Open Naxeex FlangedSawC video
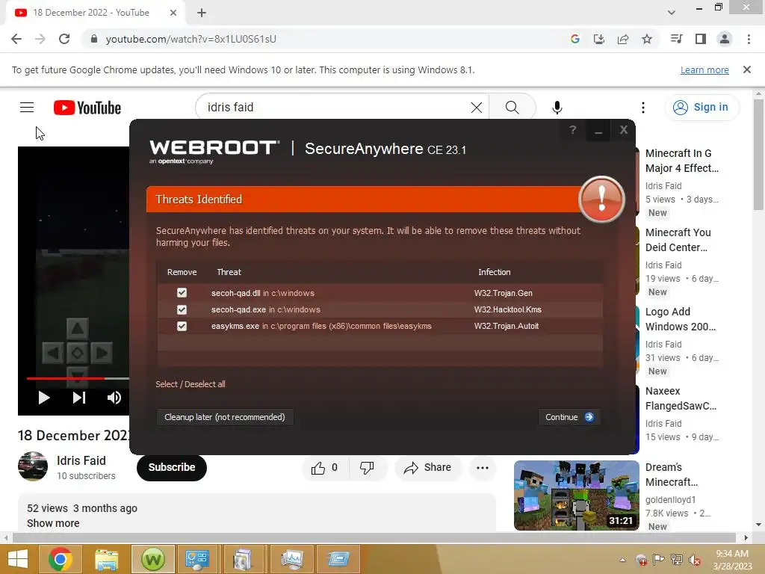The image size is (765, 574). click(x=681, y=398)
